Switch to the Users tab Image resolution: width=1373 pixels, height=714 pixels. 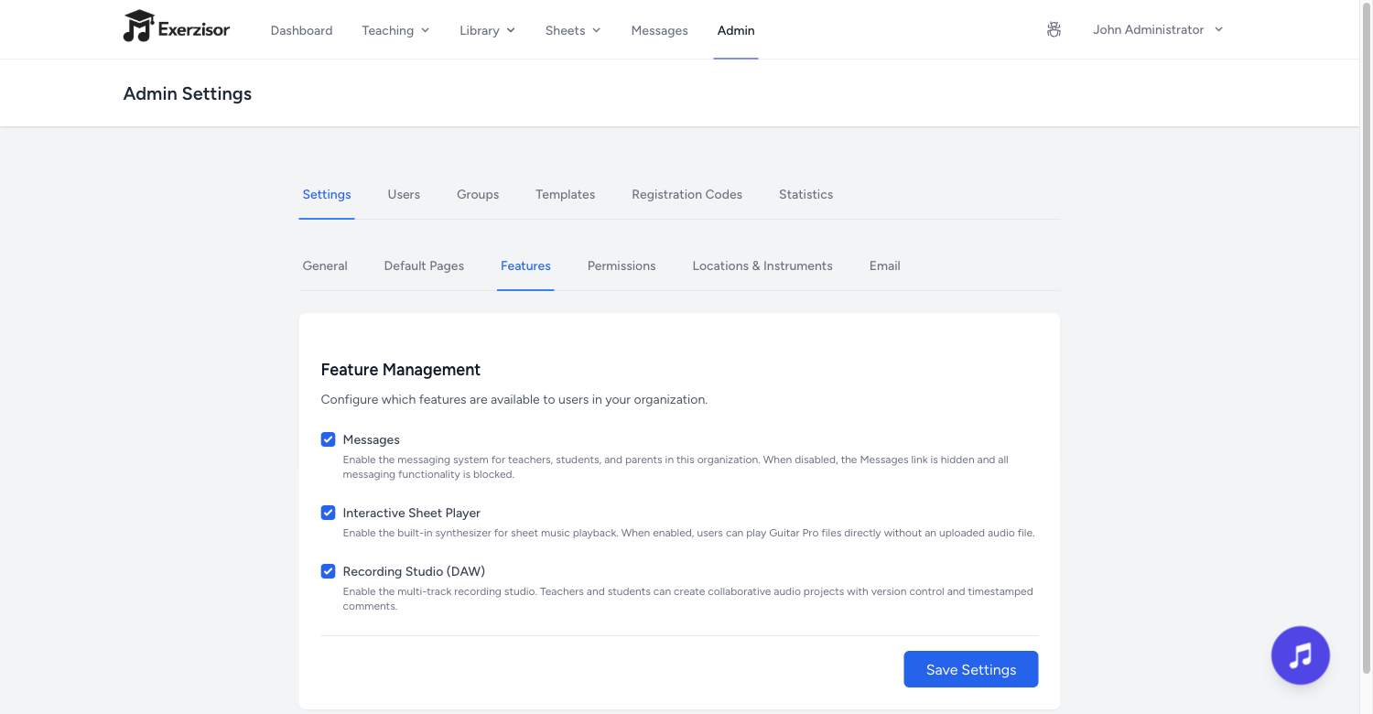404,194
